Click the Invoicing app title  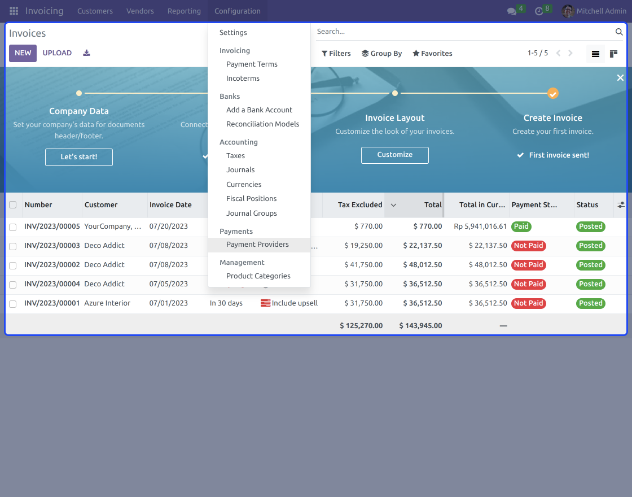click(x=45, y=11)
